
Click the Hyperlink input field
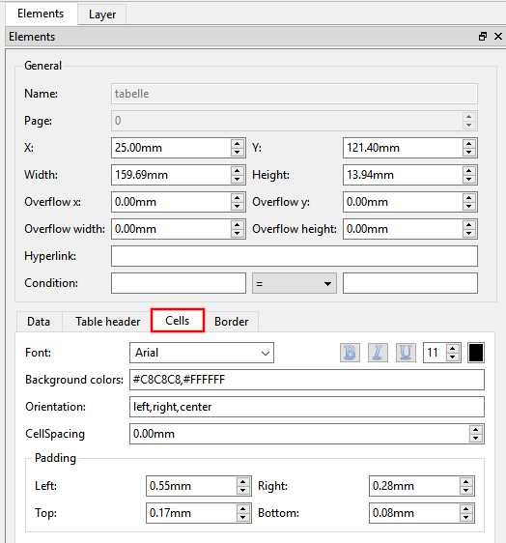[x=295, y=256]
